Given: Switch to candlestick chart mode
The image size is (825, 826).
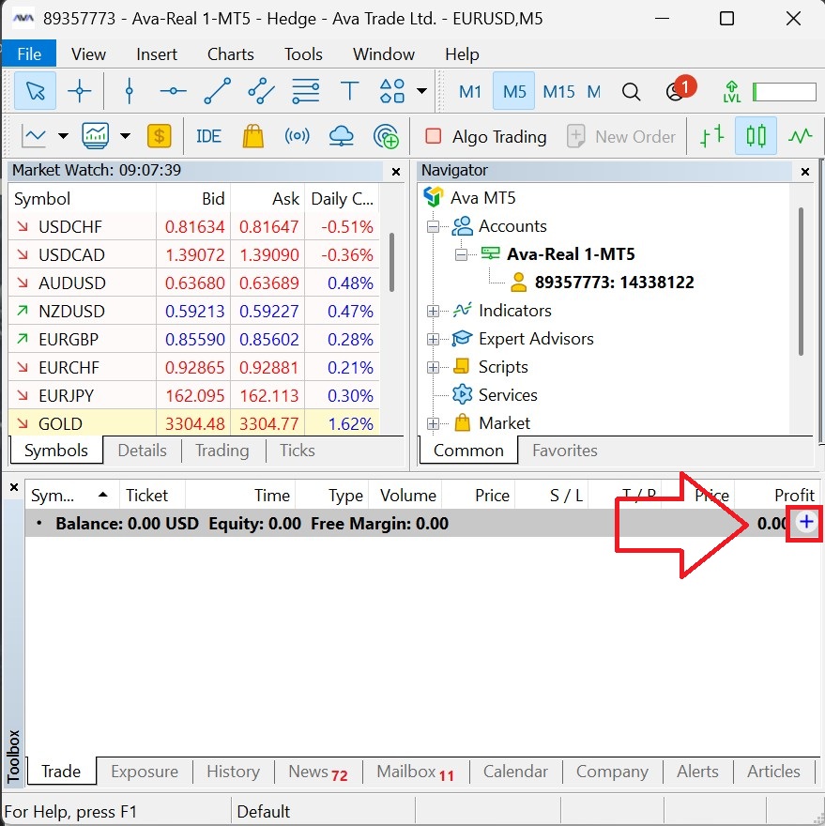Looking at the screenshot, I should tap(756, 136).
